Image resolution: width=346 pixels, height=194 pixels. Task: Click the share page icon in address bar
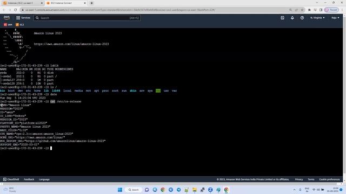(x=296, y=10)
